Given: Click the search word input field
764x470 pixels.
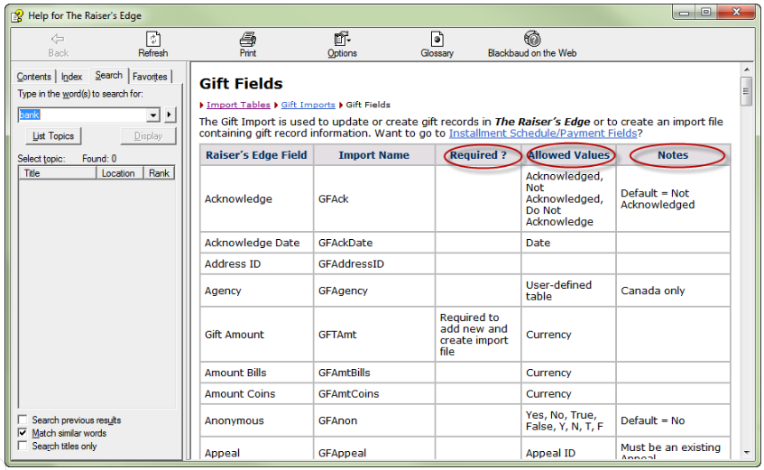Looking at the screenshot, I should [82, 115].
